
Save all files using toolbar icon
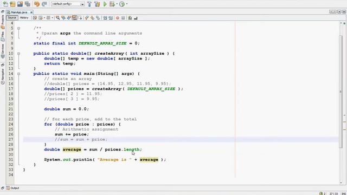coord(28,4)
